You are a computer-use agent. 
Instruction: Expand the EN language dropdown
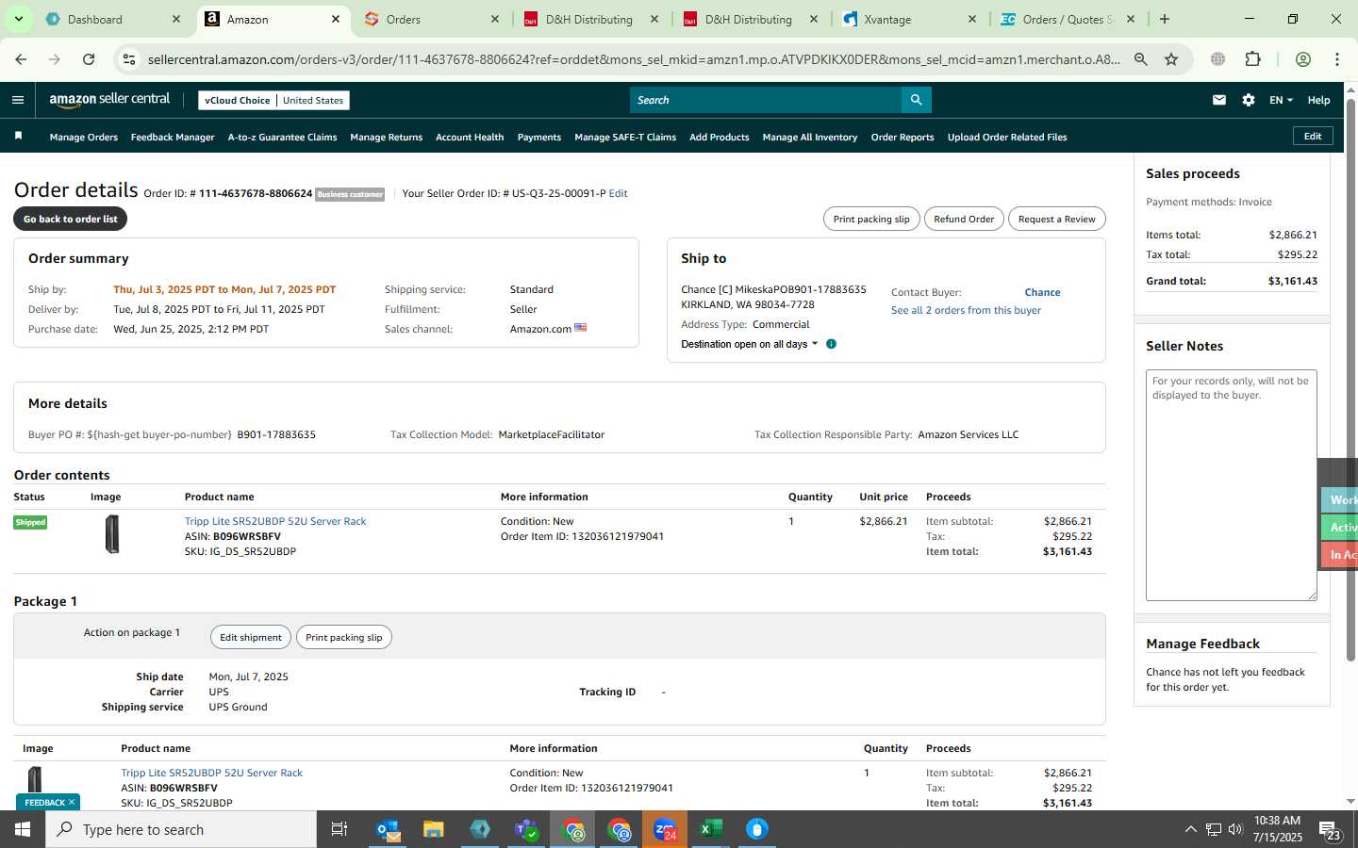point(1281,100)
